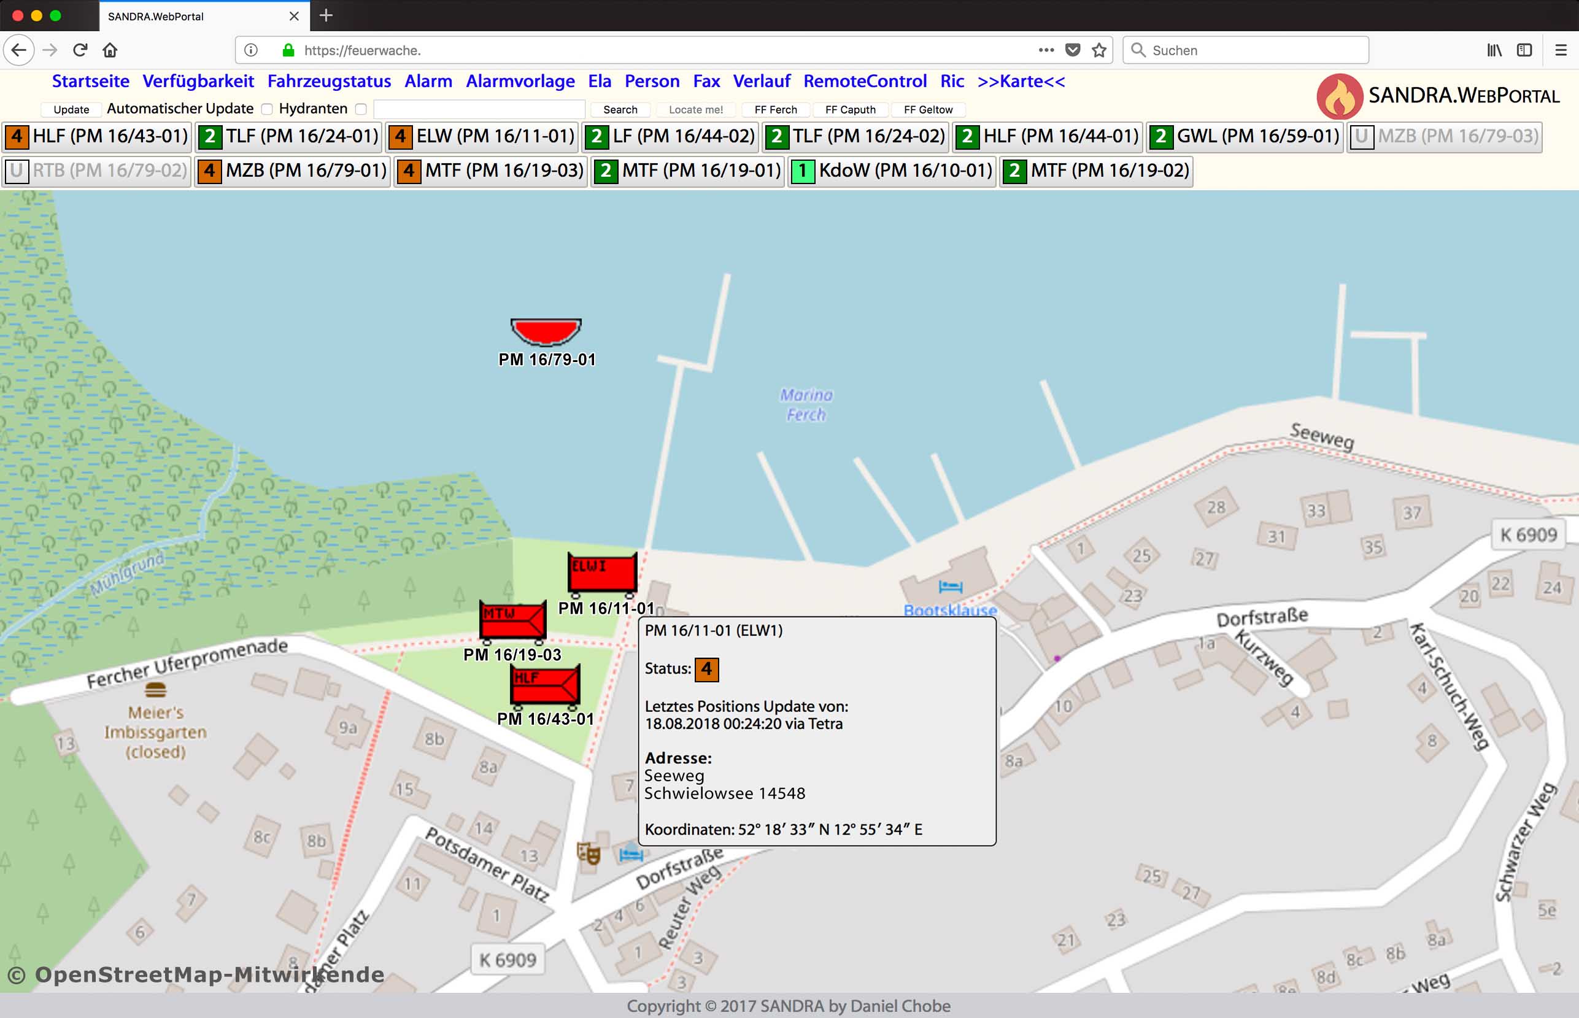
Task: Bookmark this page with the star
Action: pyautogui.click(x=1099, y=50)
